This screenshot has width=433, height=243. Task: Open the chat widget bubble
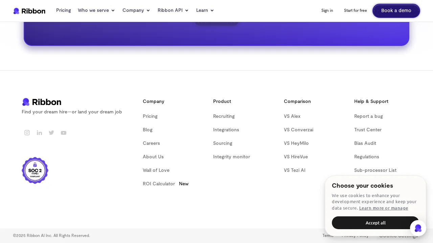(418, 228)
